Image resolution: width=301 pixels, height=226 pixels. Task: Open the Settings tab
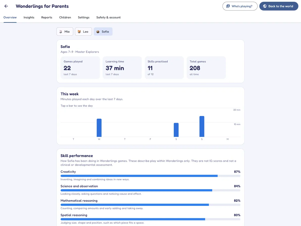(84, 18)
